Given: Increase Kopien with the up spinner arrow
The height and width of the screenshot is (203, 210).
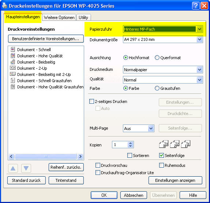Looking at the screenshot, I should pos(131,143).
